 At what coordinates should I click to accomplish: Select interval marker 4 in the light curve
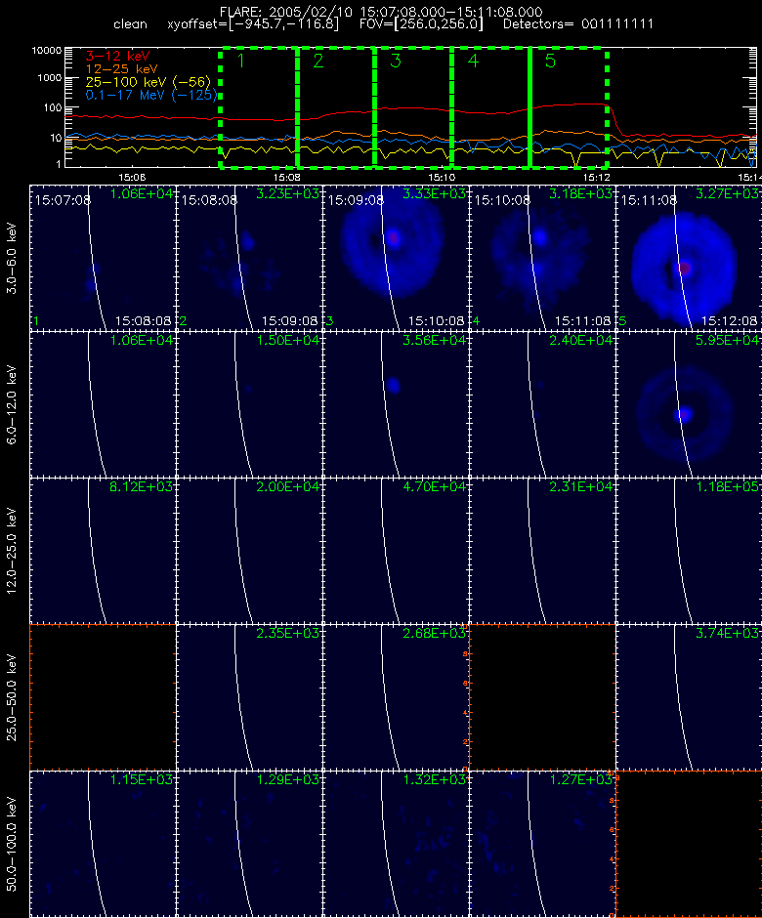pos(473,61)
